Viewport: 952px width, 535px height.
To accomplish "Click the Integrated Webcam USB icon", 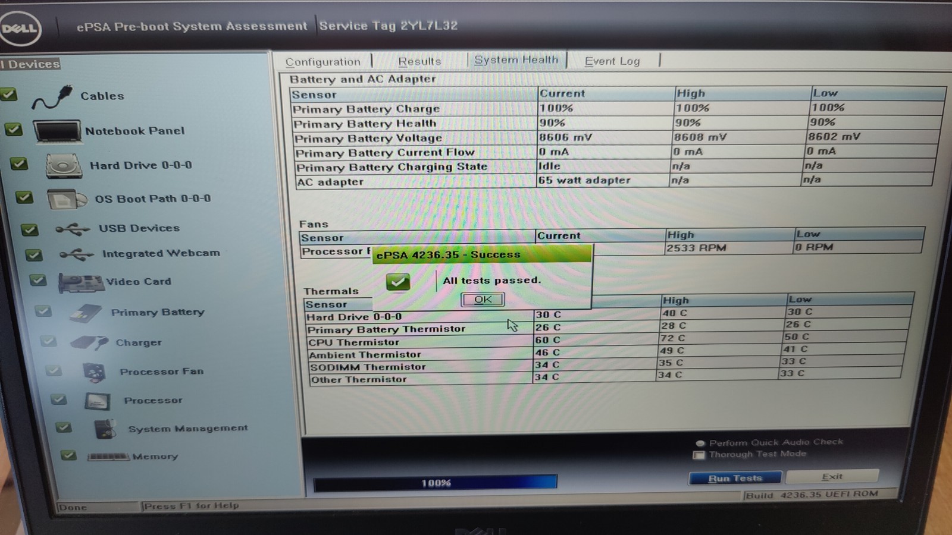I will click(x=77, y=254).
